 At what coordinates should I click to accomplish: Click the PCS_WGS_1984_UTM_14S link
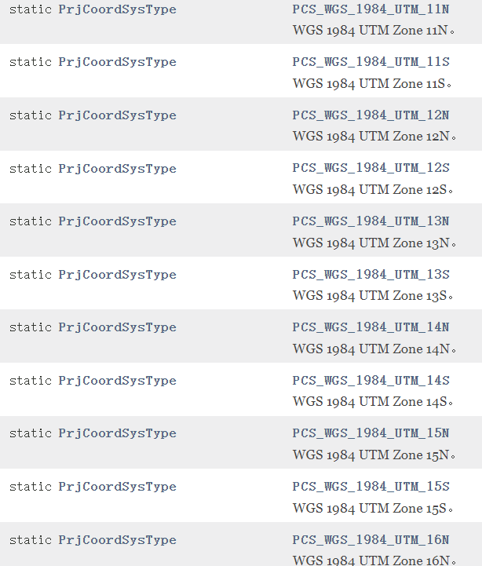[x=371, y=381]
